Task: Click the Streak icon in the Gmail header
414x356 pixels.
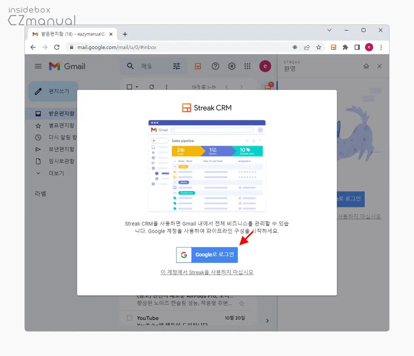Action: click(198, 66)
